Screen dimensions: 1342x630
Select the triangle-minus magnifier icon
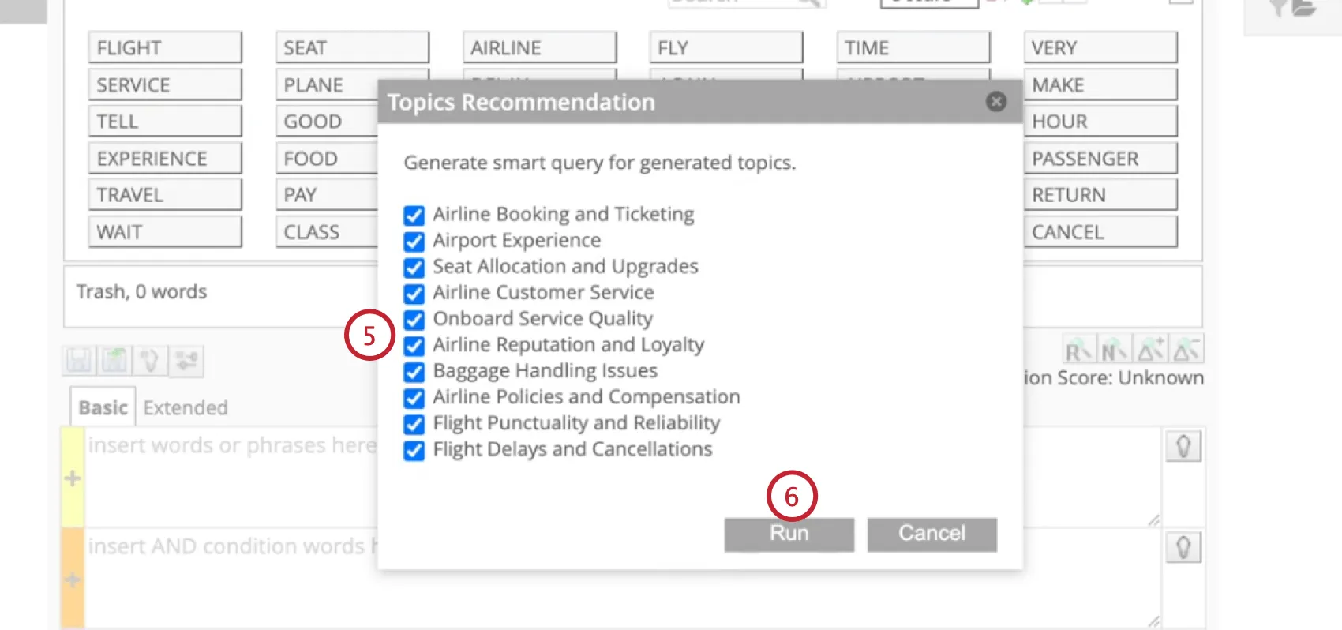tap(1186, 347)
